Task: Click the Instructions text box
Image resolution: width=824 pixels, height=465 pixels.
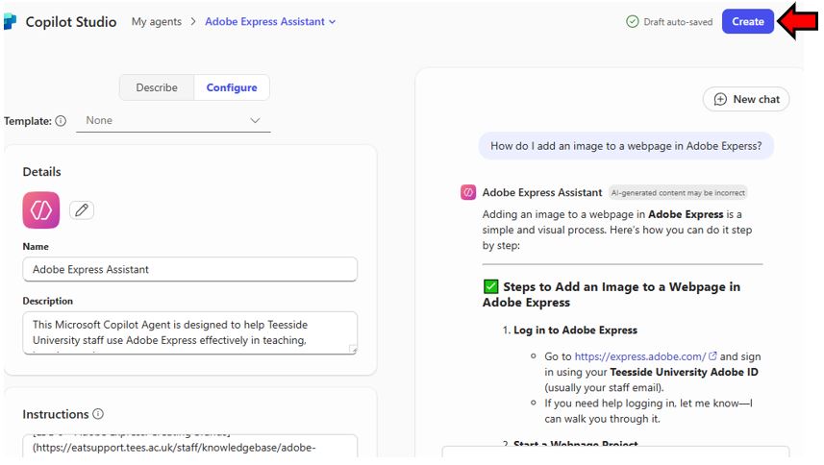Action: (x=189, y=446)
